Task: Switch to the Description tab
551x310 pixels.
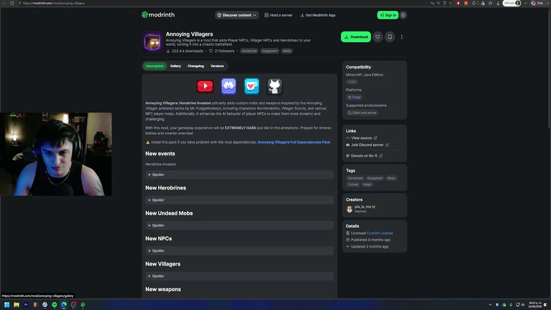Action: coord(155,66)
